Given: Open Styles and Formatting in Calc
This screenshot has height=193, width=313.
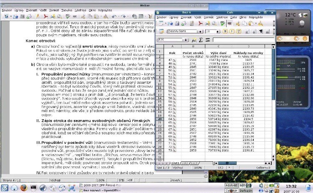Looking at the screenshot, I should click(x=161, y=31).
